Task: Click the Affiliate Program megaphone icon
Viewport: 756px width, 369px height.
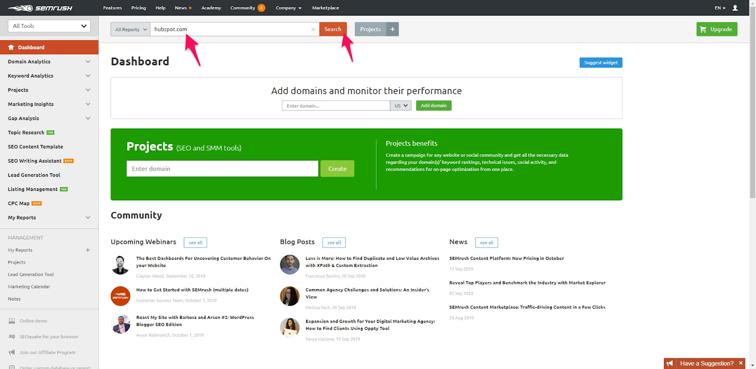Action: pos(12,352)
